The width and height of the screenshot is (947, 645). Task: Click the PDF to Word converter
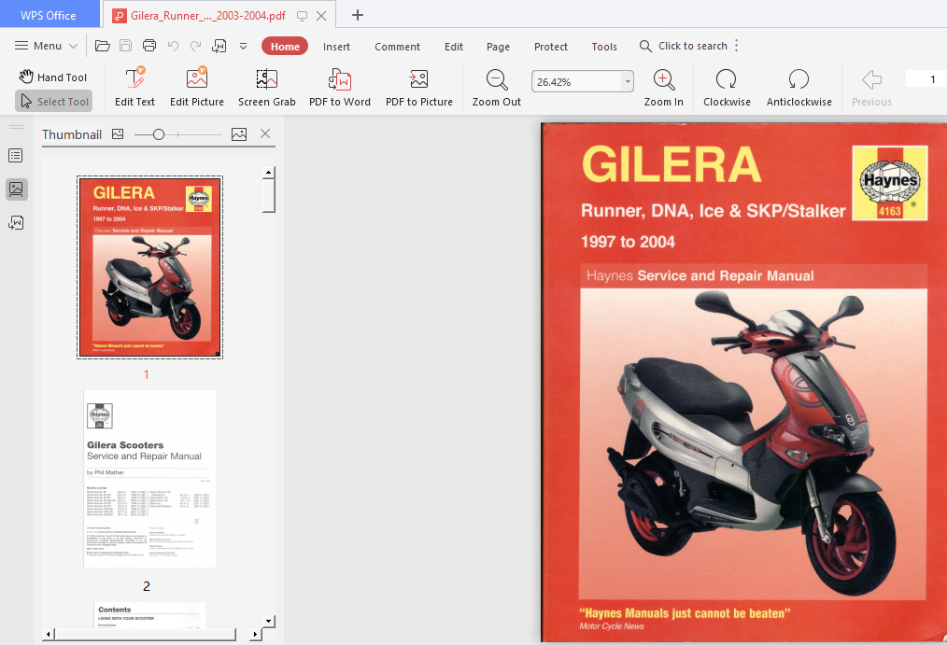click(340, 88)
